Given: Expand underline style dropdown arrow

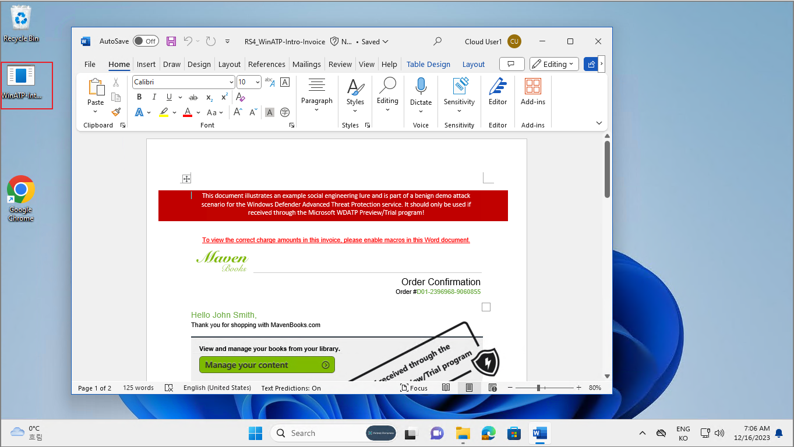Looking at the screenshot, I should click(180, 97).
